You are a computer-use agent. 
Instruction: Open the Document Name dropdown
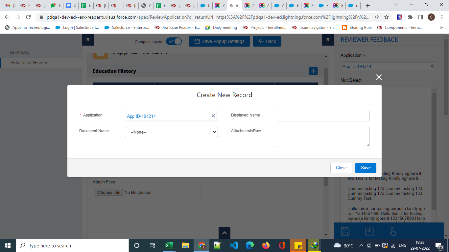[x=171, y=132]
